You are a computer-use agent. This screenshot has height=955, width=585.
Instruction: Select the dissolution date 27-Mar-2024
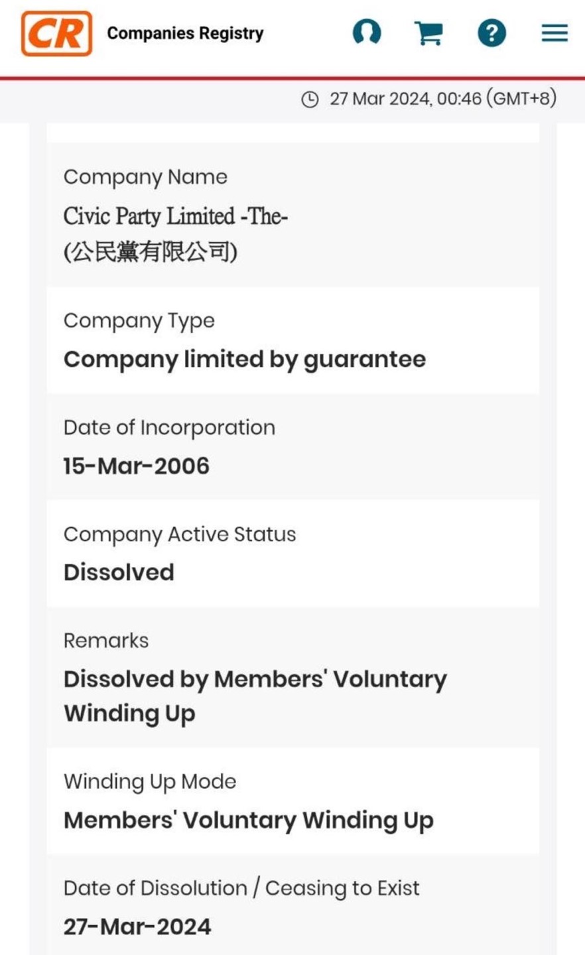[137, 926]
